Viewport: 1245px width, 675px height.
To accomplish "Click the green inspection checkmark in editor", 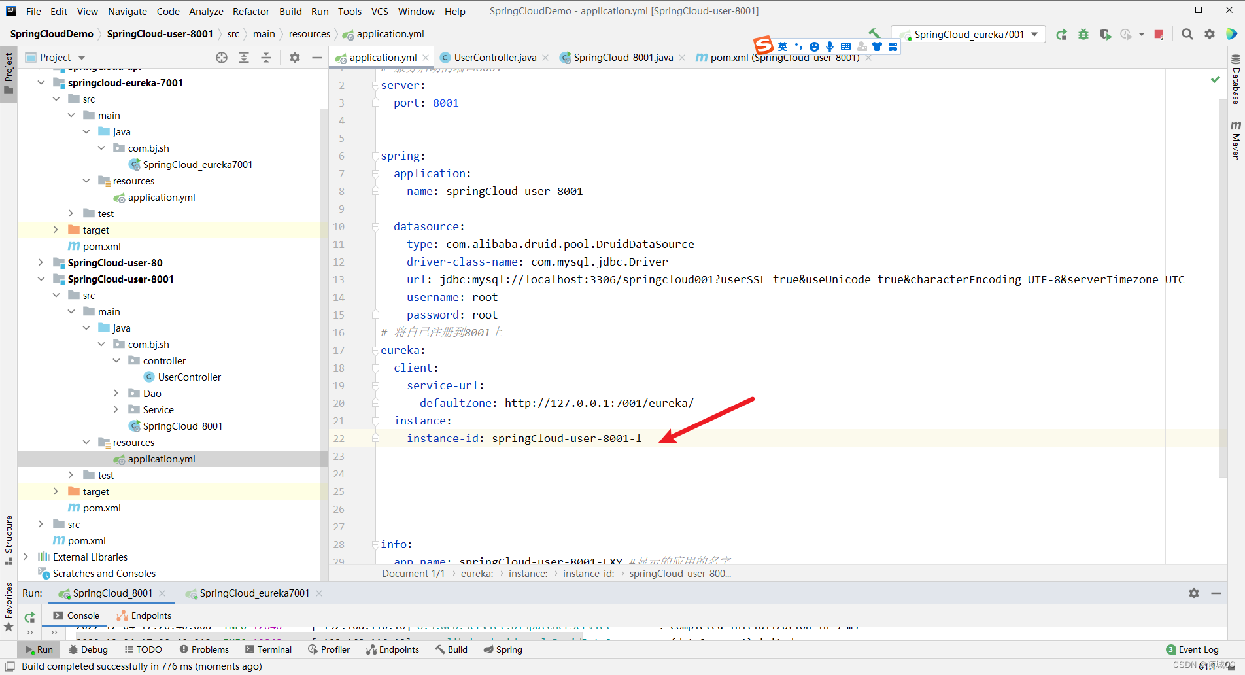I will coord(1215,79).
